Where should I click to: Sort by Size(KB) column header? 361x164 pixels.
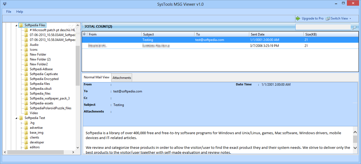pos(331,34)
